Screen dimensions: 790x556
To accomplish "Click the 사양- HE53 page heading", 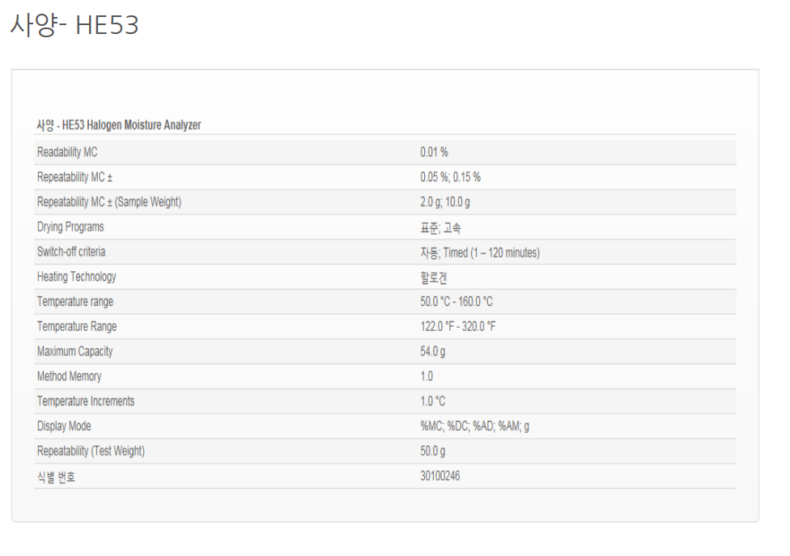I will (74, 26).
